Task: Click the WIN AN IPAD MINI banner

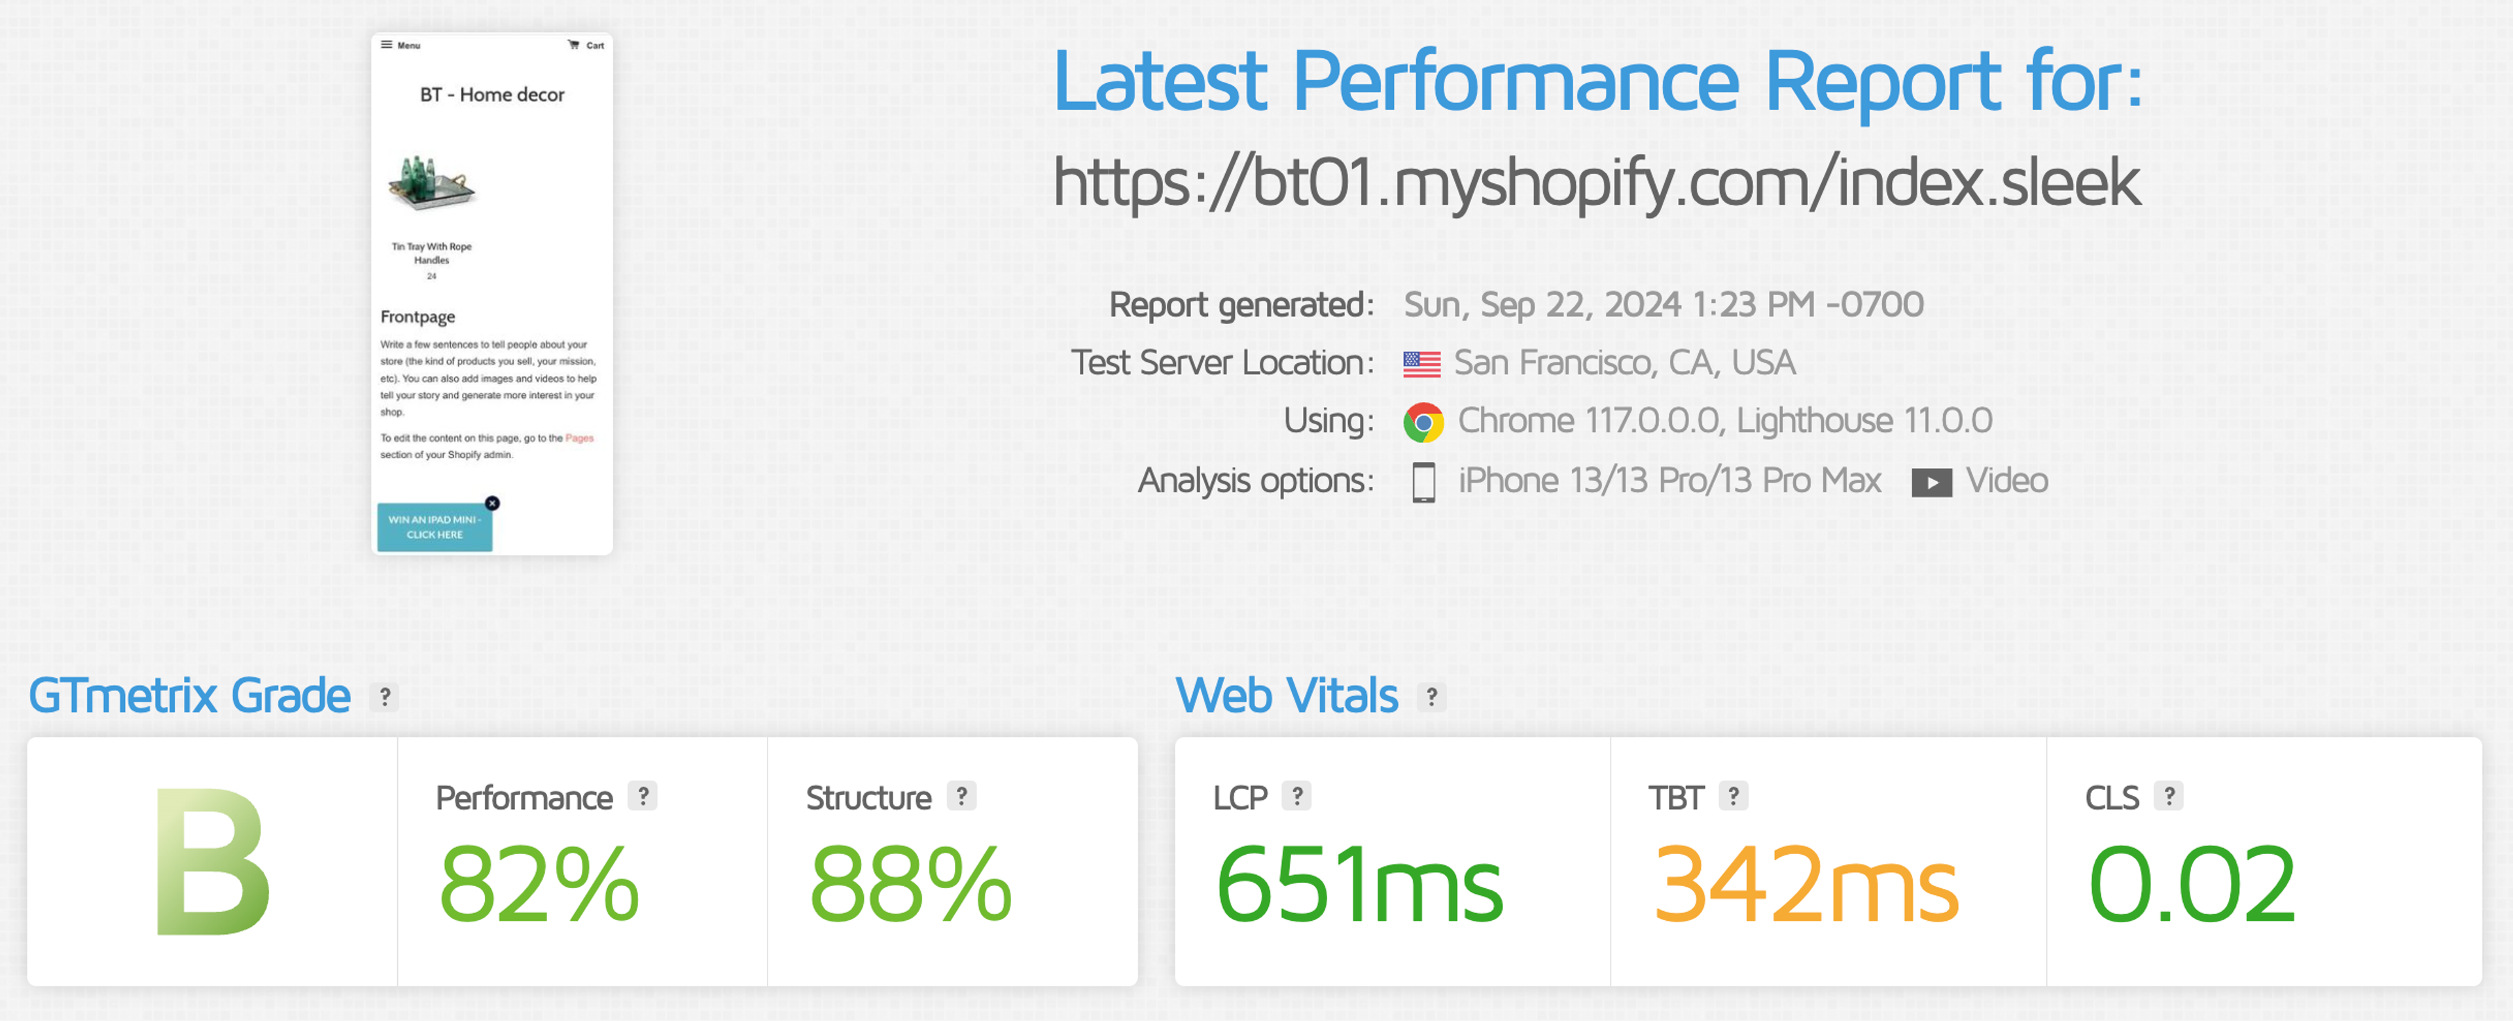Action: coord(434,527)
